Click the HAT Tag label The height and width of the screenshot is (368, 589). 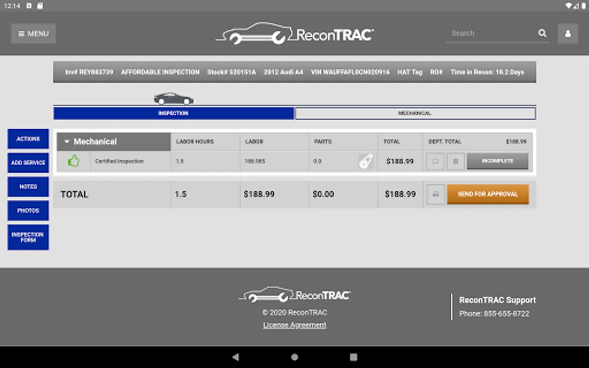pyautogui.click(x=410, y=72)
